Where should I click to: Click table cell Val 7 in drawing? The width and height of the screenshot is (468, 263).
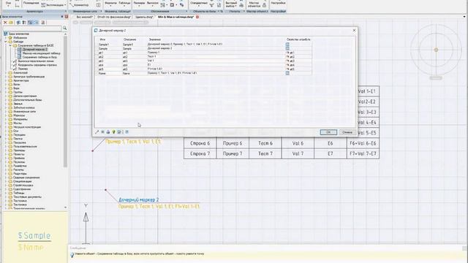coord(298,154)
